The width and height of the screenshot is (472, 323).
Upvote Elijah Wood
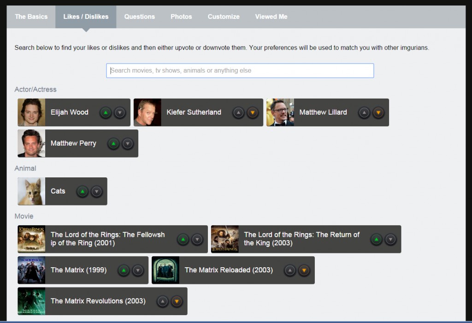coord(106,112)
